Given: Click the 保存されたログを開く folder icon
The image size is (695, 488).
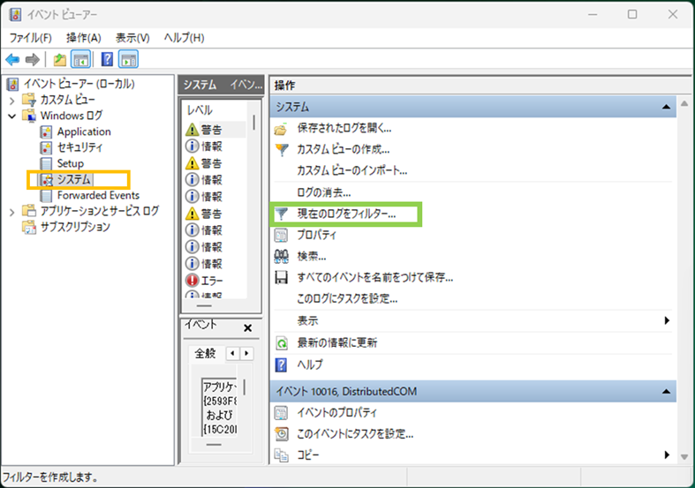Looking at the screenshot, I should click(x=281, y=130).
